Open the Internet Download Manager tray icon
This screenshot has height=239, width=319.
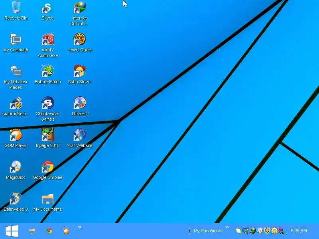coord(253,231)
